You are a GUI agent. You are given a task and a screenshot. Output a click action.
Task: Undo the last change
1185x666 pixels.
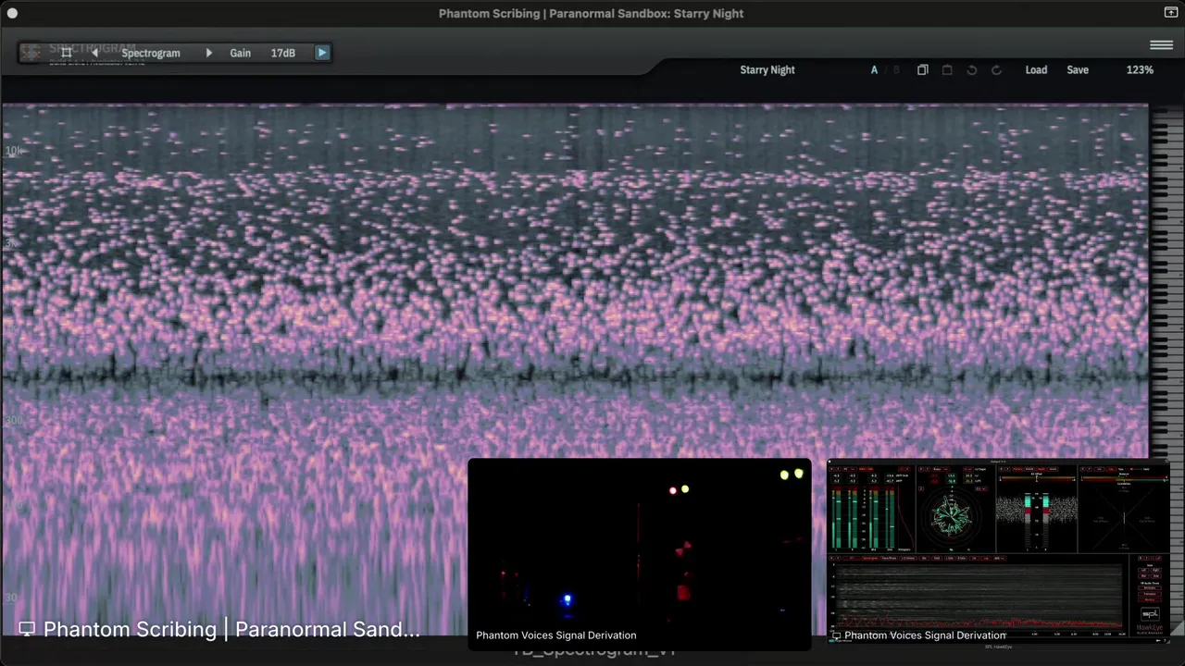tap(972, 69)
